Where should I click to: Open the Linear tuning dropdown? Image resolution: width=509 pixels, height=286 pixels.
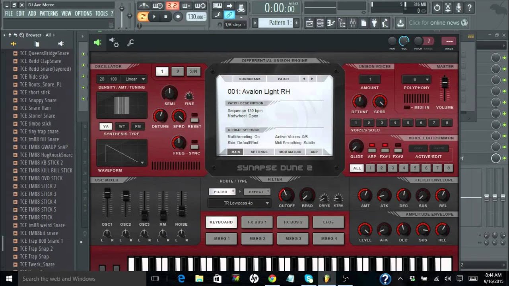click(x=134, y=79)
